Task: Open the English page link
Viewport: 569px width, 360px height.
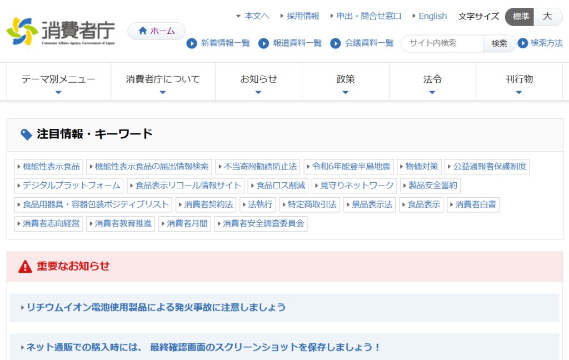Action: (x=432, y=16)
